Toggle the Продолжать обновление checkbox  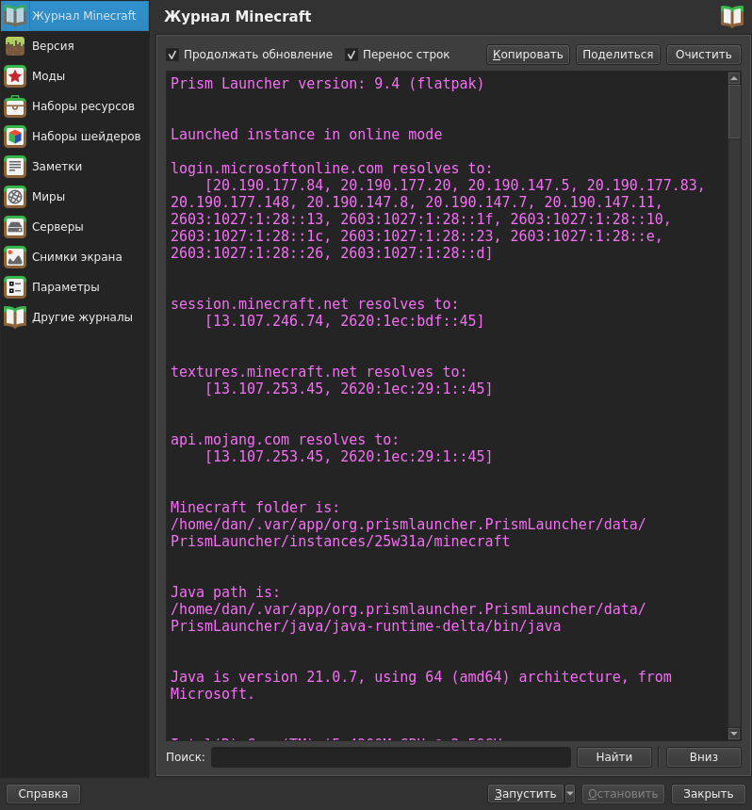click(x=172, y=55)
